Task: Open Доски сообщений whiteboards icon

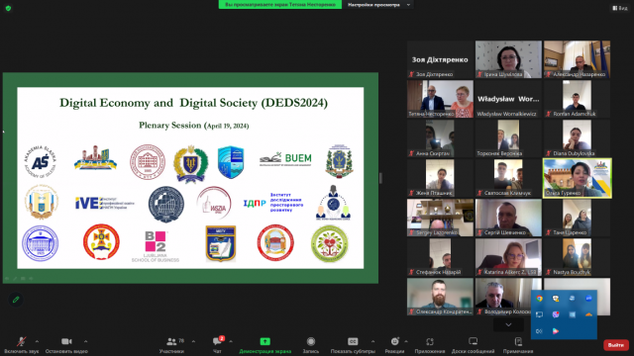Action: click(x=473, y=341)
